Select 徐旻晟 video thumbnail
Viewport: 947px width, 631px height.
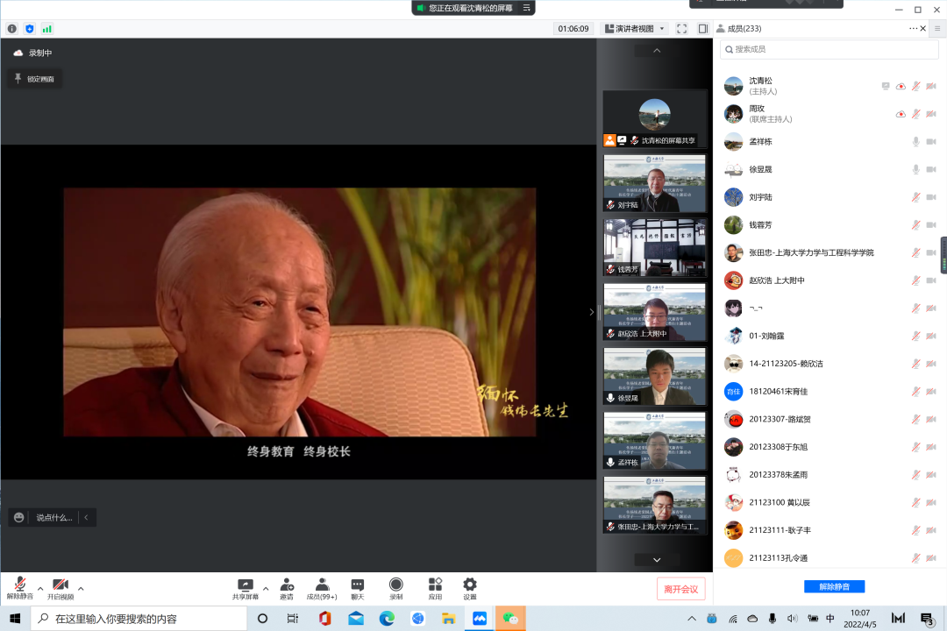coord(655,376)
